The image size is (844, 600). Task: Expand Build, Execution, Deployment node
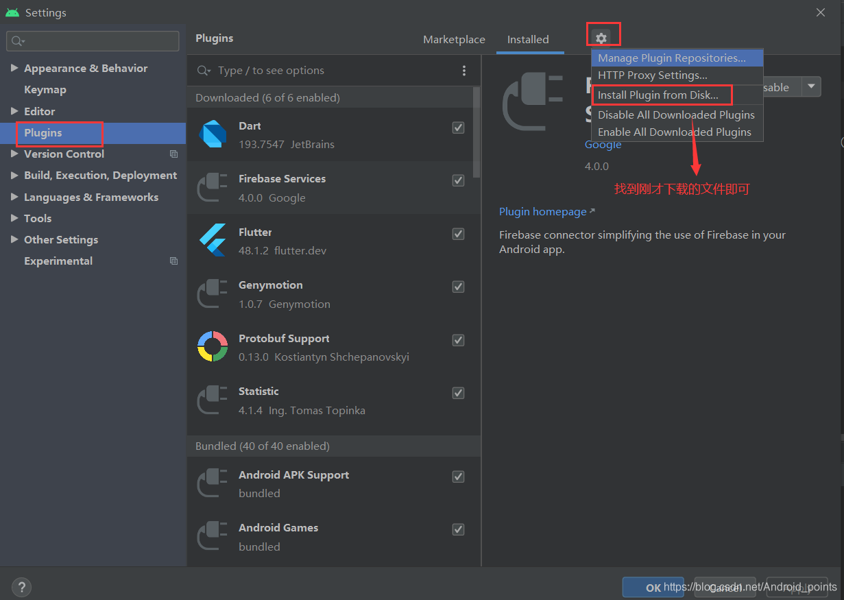click(14, 176)
